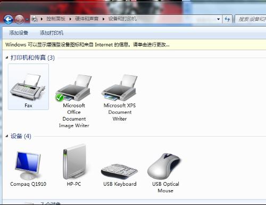This screenshot has width=266, height=205.
Task: Expand the arrow after the address bar icon
Action: [x=41, y=19]
